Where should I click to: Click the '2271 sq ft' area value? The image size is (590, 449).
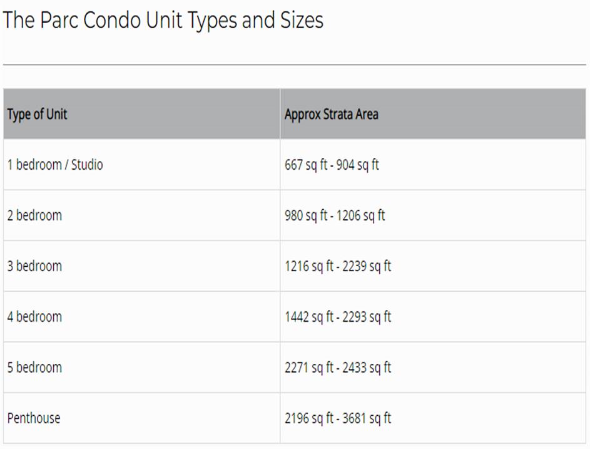pos(309,368)
